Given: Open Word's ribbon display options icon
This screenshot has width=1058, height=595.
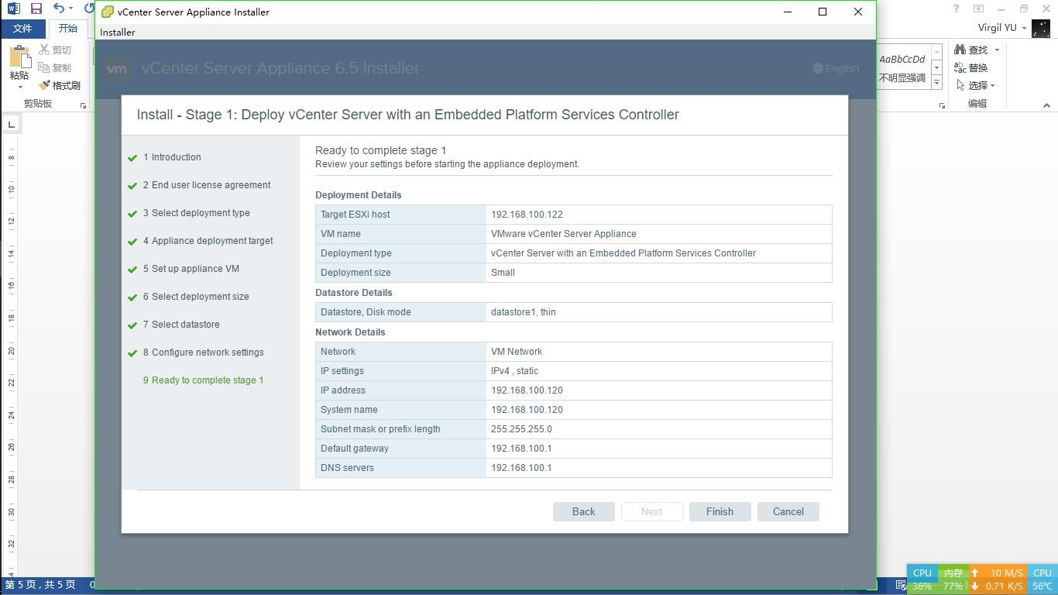Looking at the screenshot, I should (x=979, y=9).
